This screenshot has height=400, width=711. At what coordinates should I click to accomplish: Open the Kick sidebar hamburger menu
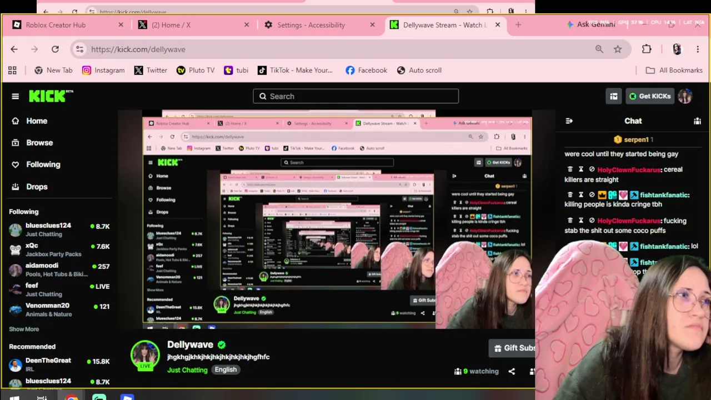[16, 96]
